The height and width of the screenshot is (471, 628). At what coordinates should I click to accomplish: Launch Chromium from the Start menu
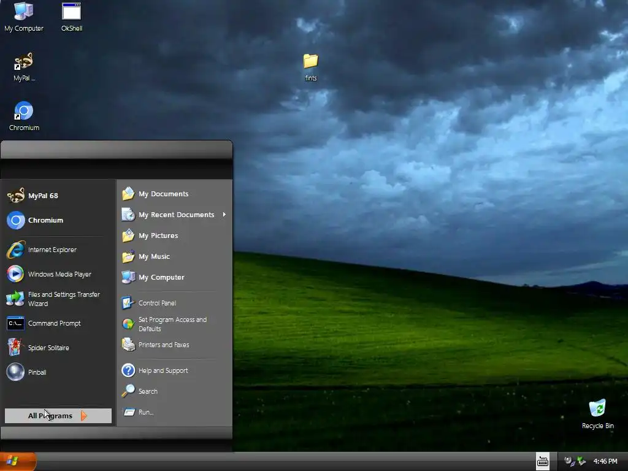pos(58,220)
